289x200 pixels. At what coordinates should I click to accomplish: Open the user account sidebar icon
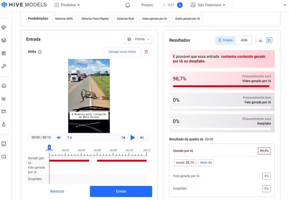click(x=4, y=125)
